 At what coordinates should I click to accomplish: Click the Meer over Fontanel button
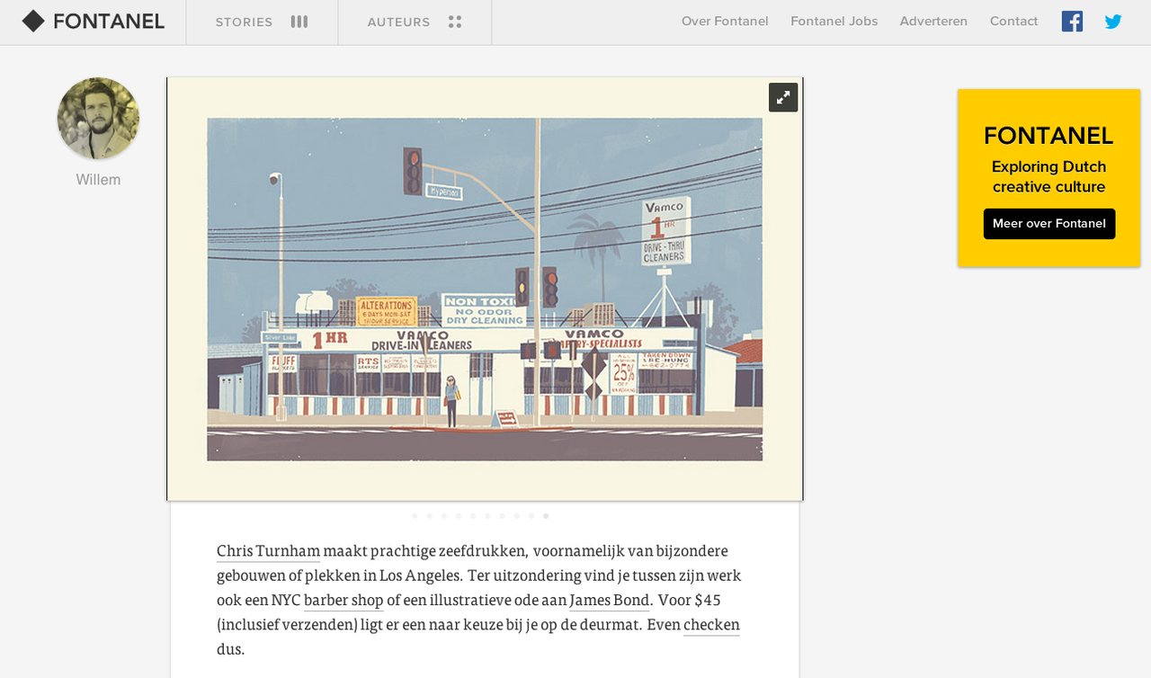pos(1049,224)
